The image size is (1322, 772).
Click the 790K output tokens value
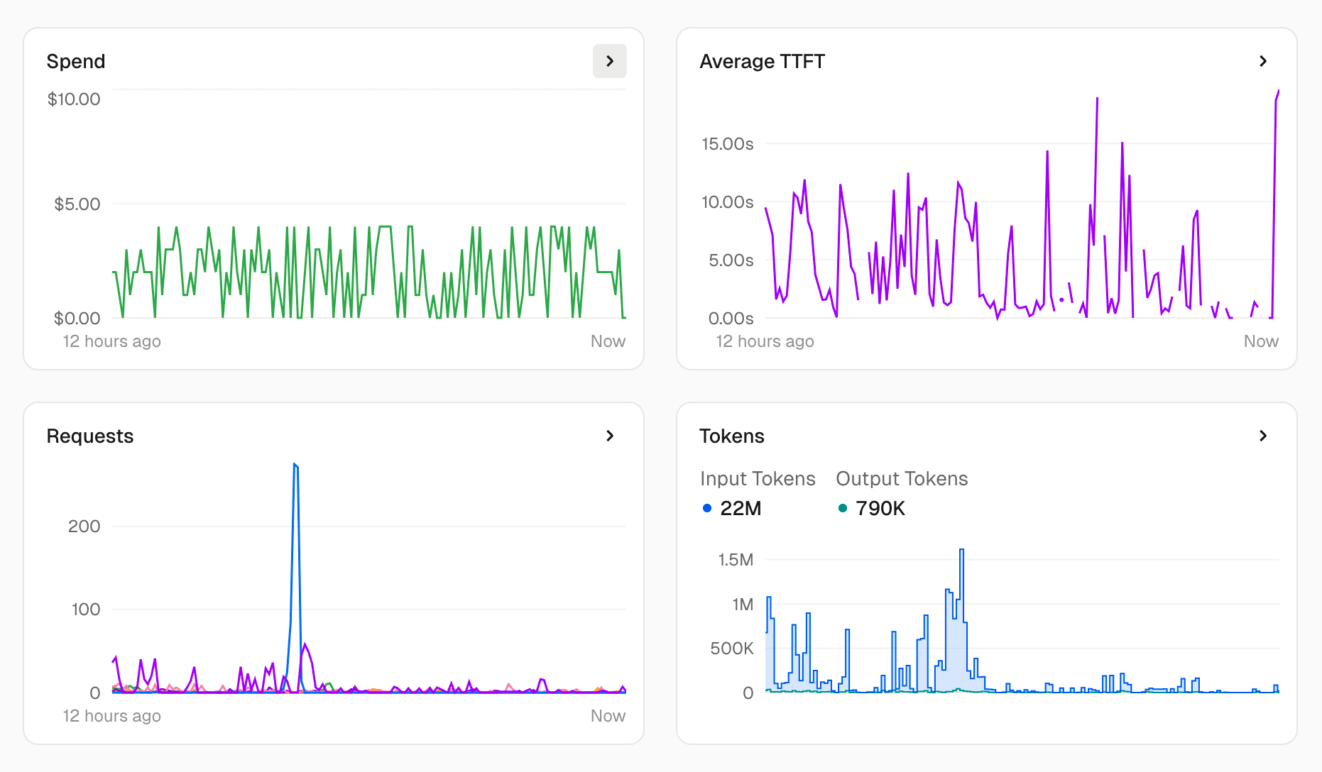880,509
